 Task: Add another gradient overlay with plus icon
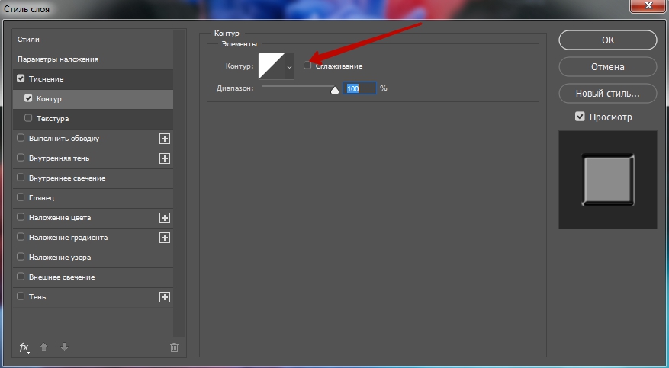[x=165, y=238]
